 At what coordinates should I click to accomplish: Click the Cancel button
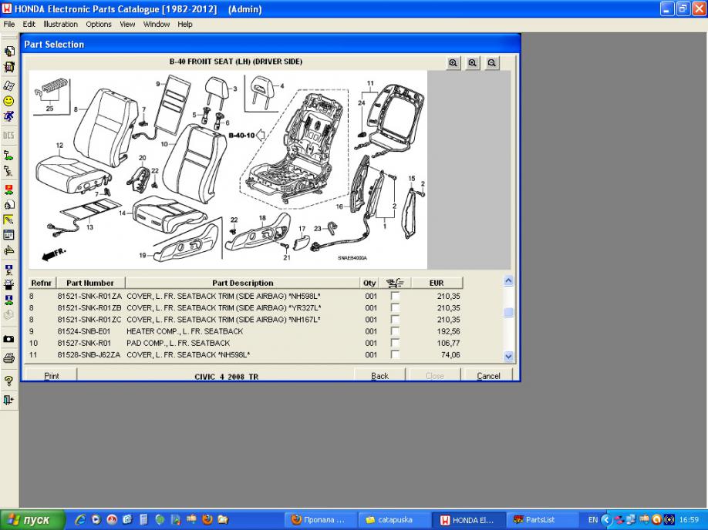point(488,375)
